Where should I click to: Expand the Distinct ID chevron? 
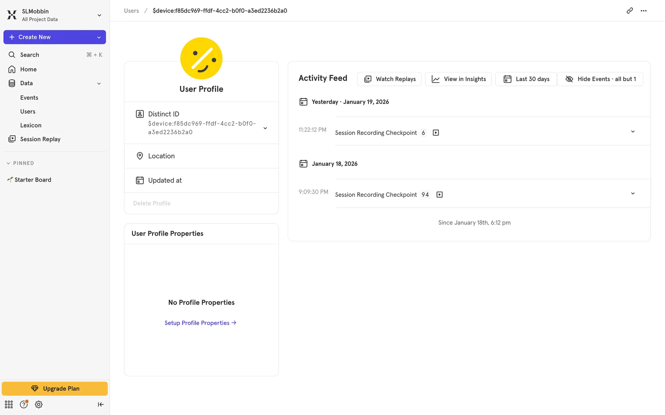(265, 128)
